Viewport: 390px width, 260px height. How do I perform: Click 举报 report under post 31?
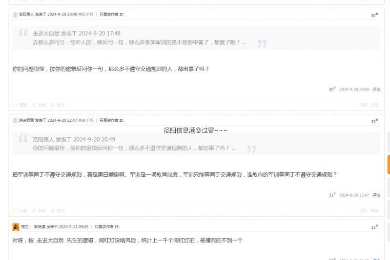coord(374,211)
